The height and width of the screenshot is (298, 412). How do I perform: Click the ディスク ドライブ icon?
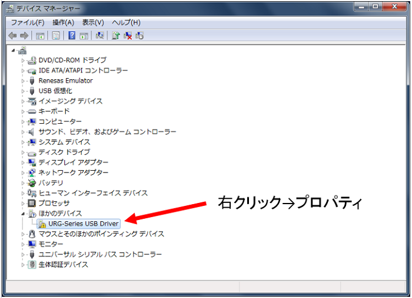pos(32,153)
